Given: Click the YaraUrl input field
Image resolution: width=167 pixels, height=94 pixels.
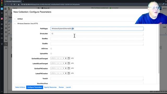Looking at the screenshot, I should click(97, 79).
